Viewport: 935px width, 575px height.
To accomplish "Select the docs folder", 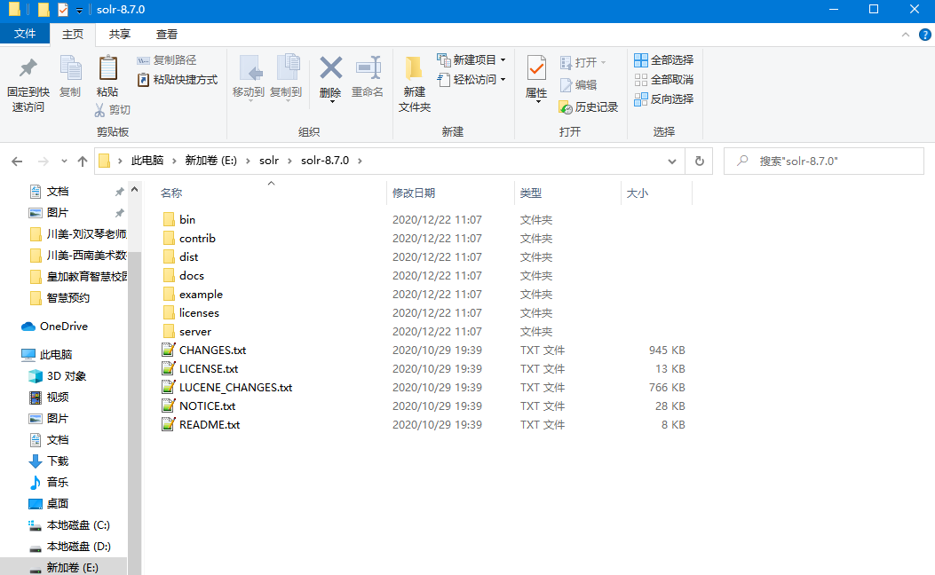I will [192, 275].
